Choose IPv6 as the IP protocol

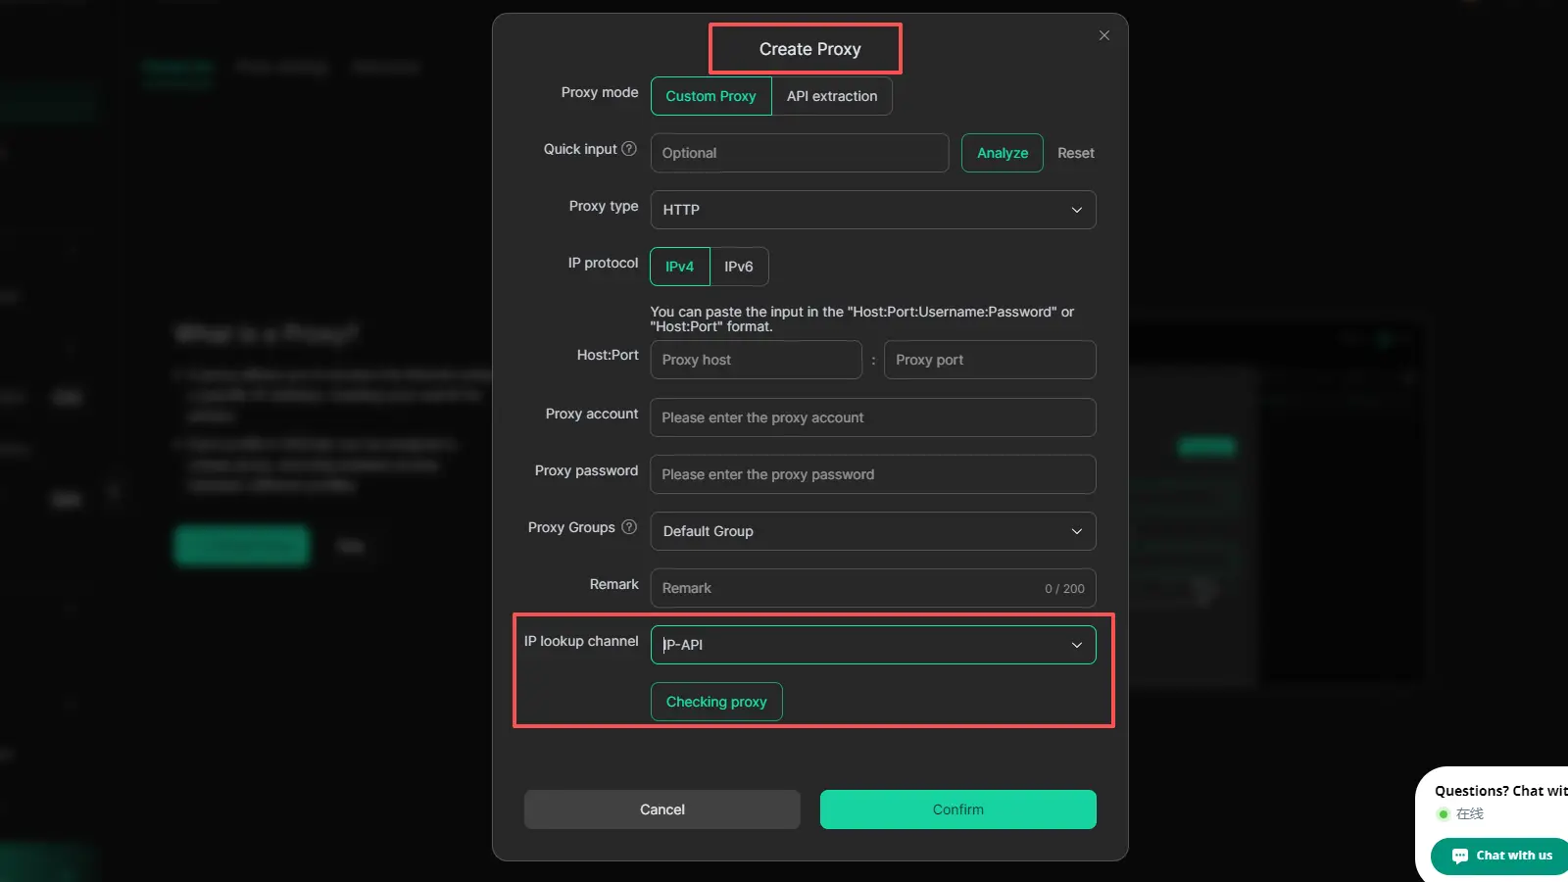739,267
